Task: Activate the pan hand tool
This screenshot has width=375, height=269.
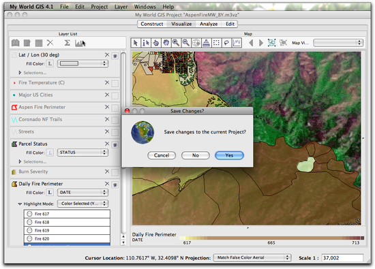Action: [166, 43]
